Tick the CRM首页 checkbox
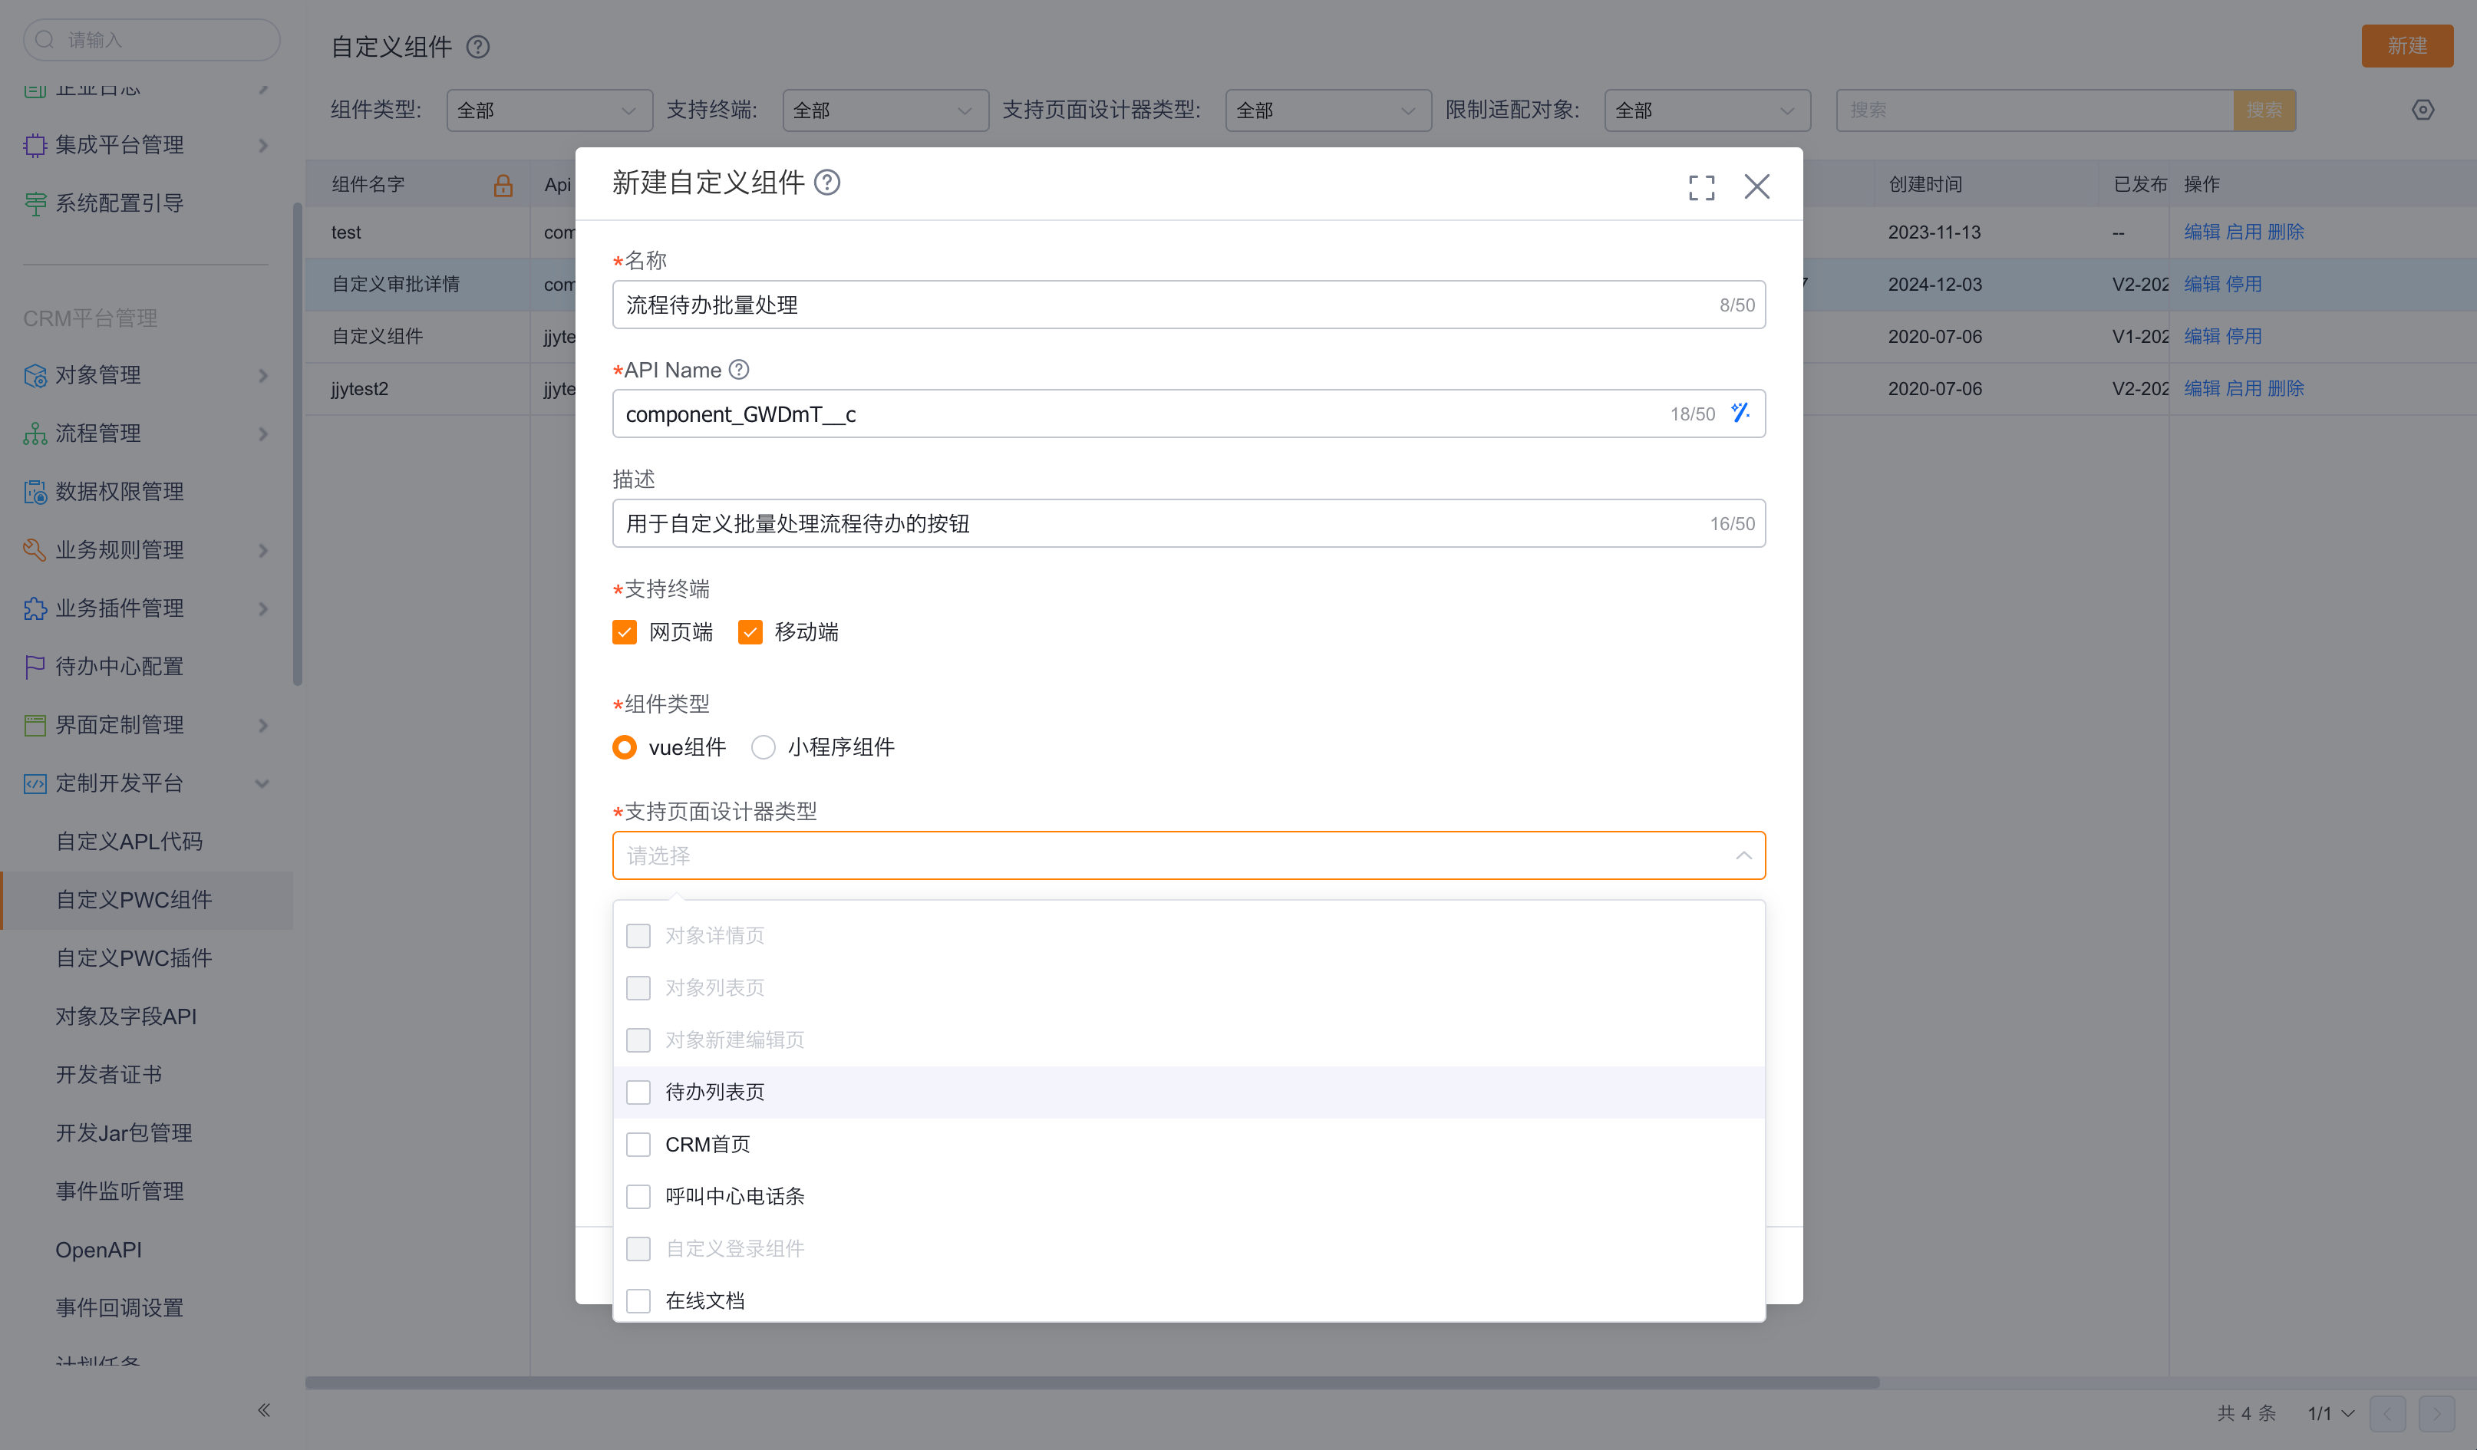 tap(639, 1144)
